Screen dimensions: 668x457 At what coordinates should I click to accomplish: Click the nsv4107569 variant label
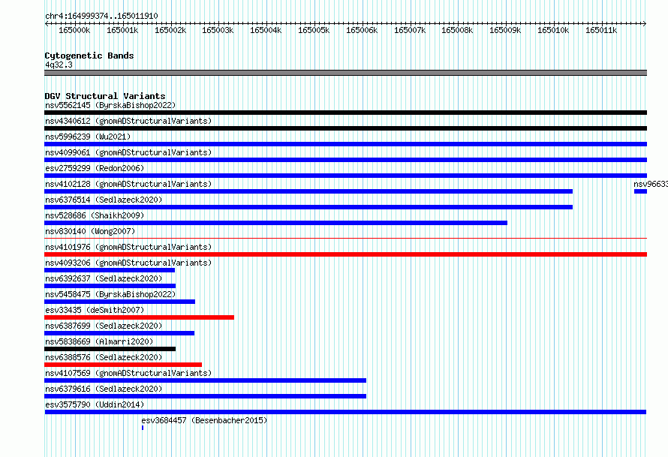point(128,373)
